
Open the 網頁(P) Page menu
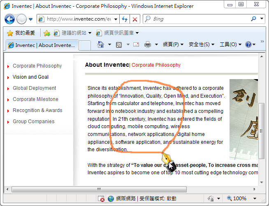click(x=173, y=44)
